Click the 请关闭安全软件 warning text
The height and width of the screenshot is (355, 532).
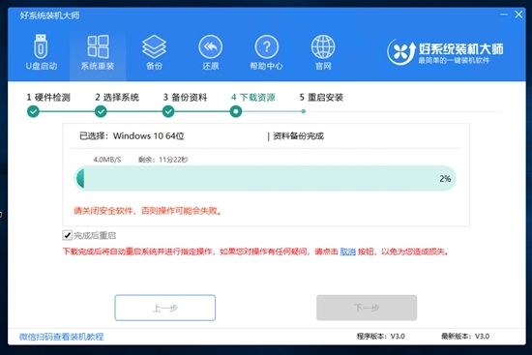[x=148, y=211]
